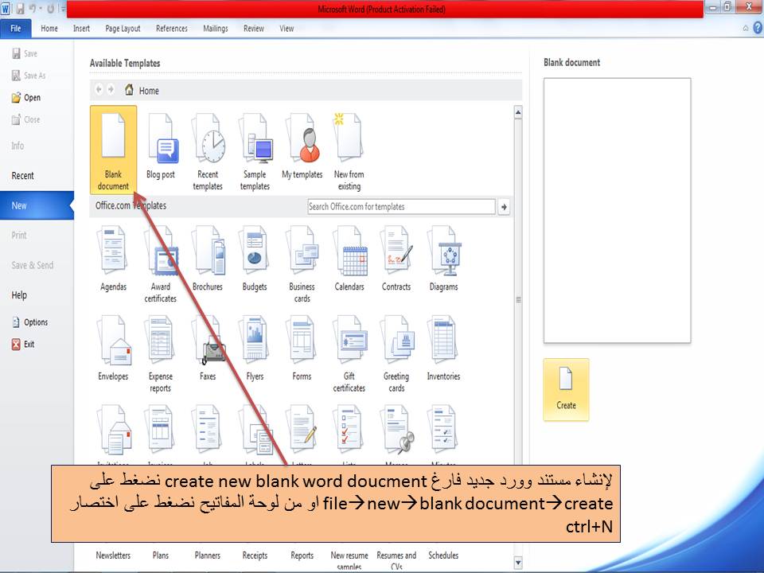764x573 pixels.
Task: Open the Planners template category
Action: click(208, 555)
